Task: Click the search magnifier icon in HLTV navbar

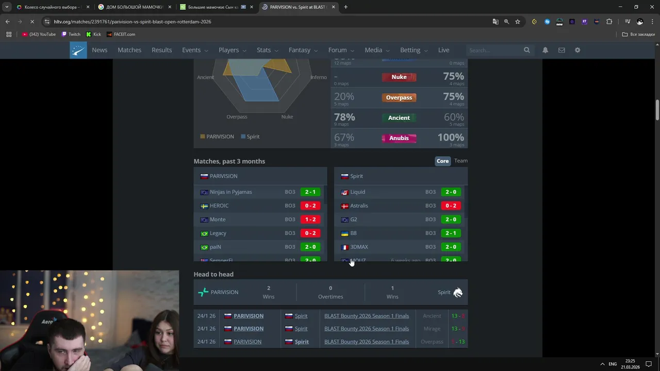Action: [x=526, y=50]
